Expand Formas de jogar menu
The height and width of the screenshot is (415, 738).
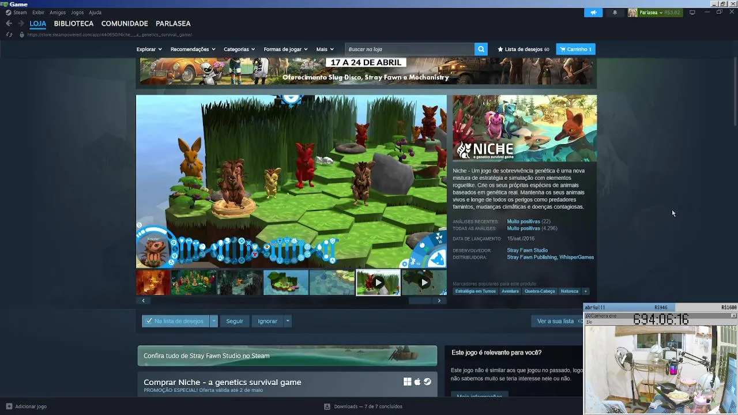[x=285, y=50]
